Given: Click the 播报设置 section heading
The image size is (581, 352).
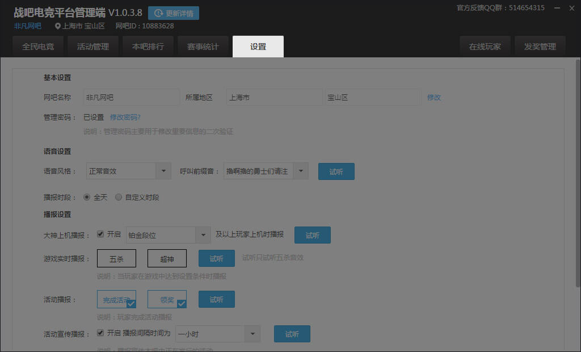Looking at the screenshot, I should pos(57,215).
